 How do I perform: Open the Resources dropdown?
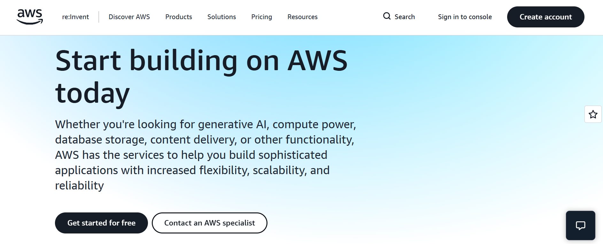302,17
